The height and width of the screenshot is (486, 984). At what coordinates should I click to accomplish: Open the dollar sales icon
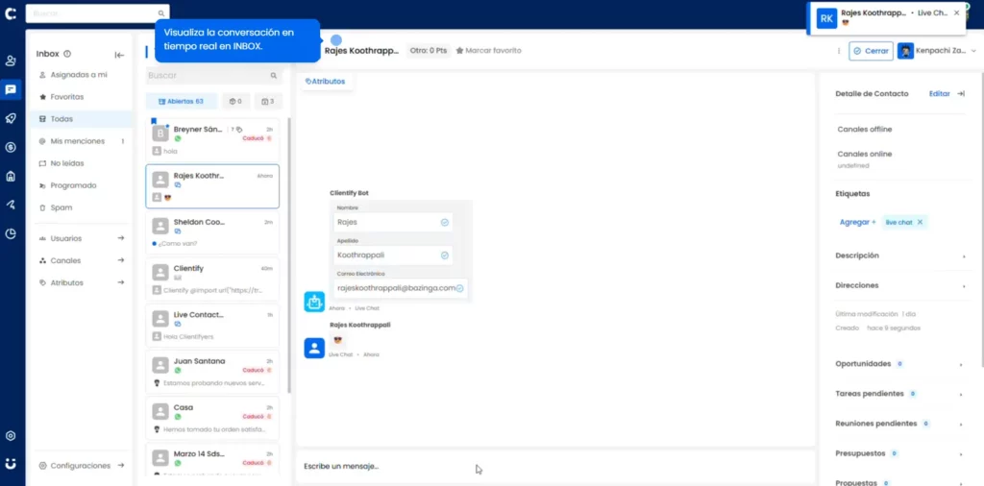pos(11,147)
